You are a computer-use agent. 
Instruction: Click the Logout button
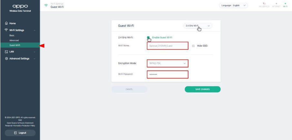click(x=20, y=133)
